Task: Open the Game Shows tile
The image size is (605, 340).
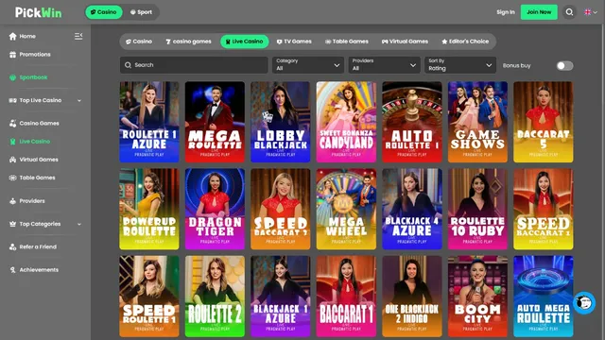Action: click(477, 122)
